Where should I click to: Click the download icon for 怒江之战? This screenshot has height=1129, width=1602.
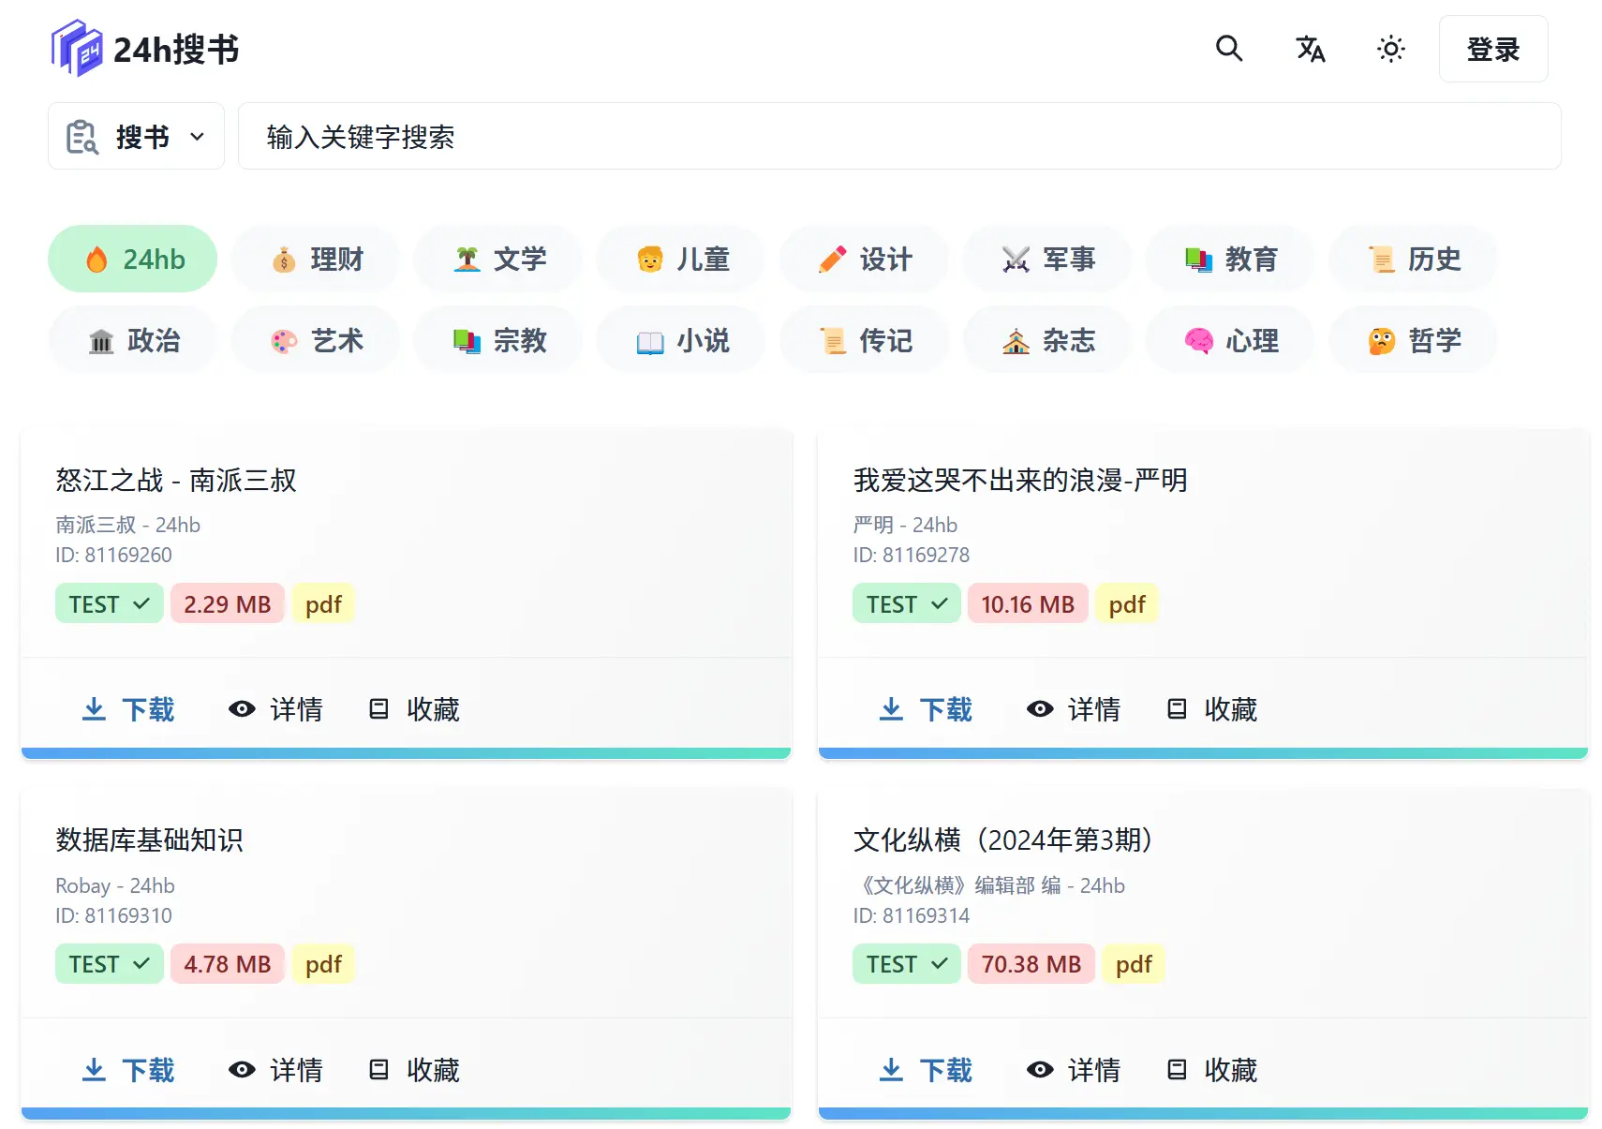pos(94,709)
